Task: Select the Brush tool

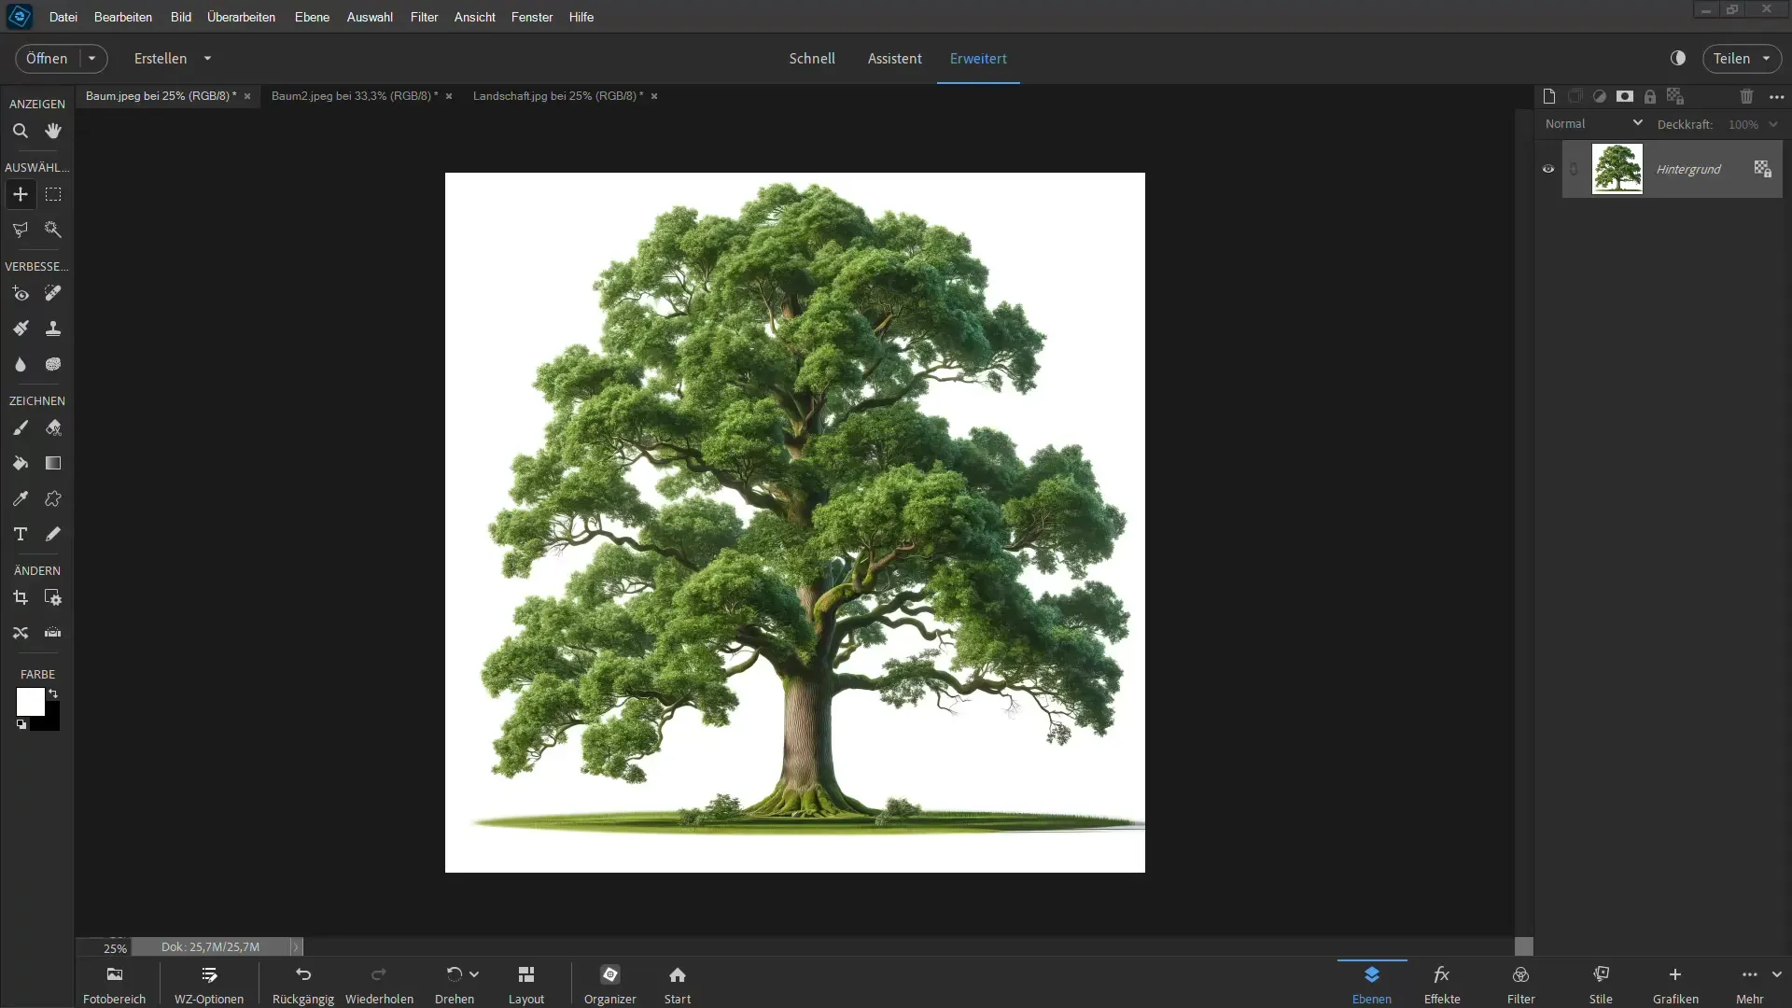Action: (x=20, y=427)
